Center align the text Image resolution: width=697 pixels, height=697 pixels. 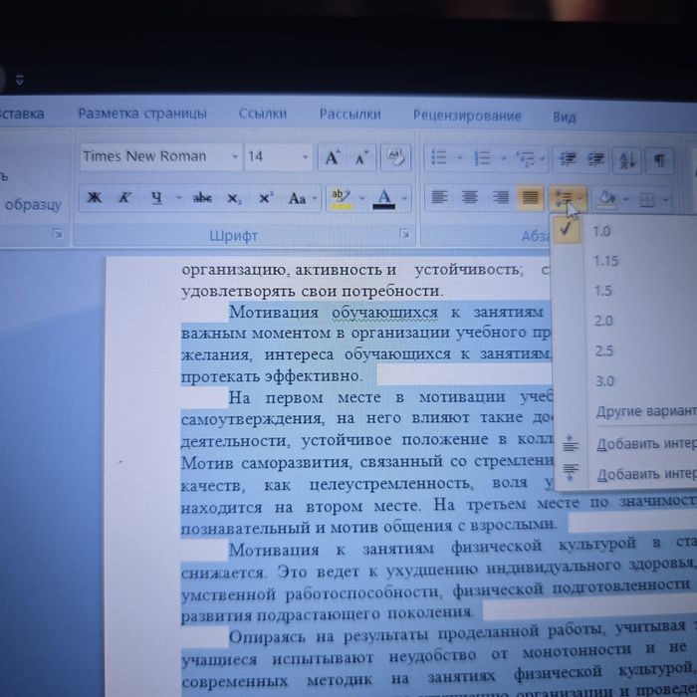coord(469,197)
